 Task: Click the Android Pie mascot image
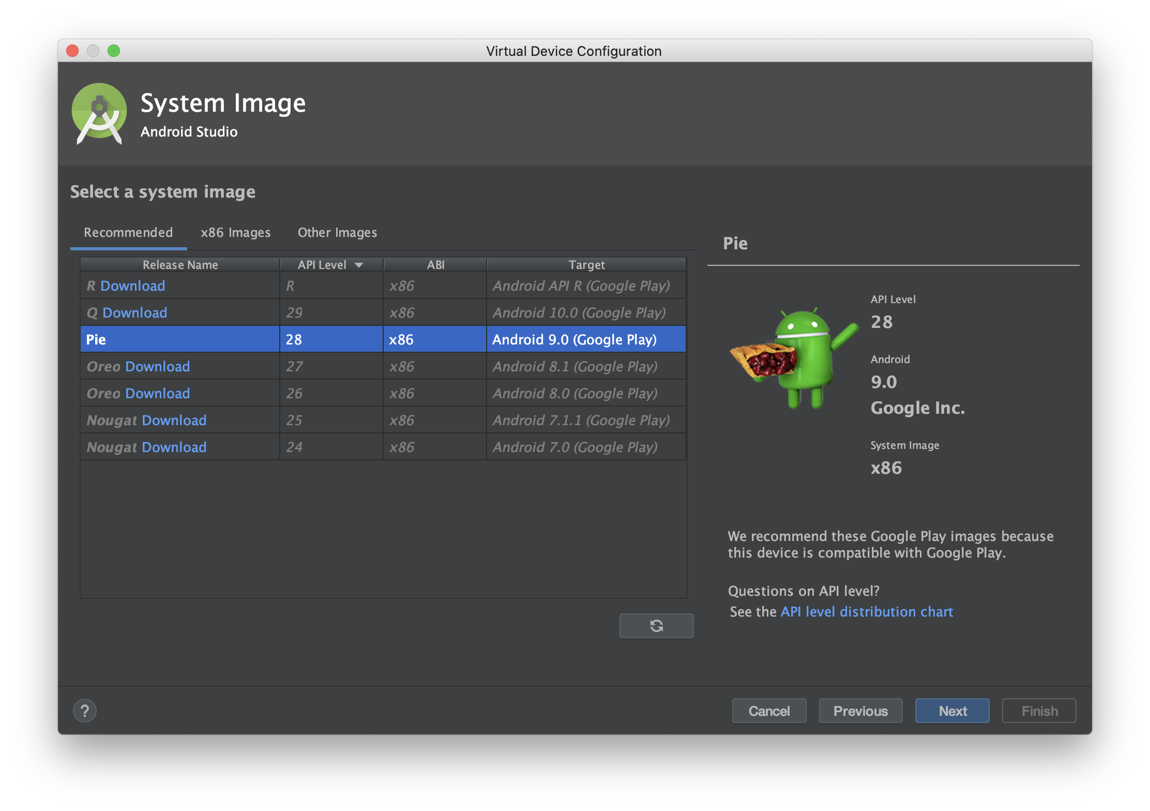click(x=794, y=358)
